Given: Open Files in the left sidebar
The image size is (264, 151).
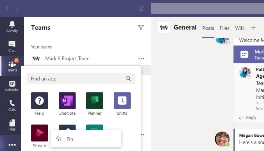Looking at the screenshot, I should (12, 125).
